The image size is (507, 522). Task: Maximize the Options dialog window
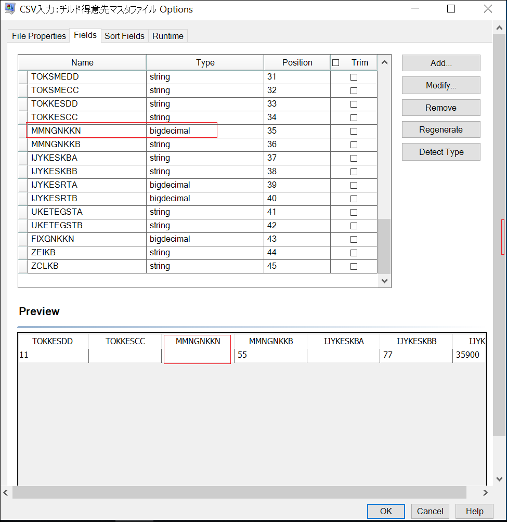click(451, 9)
